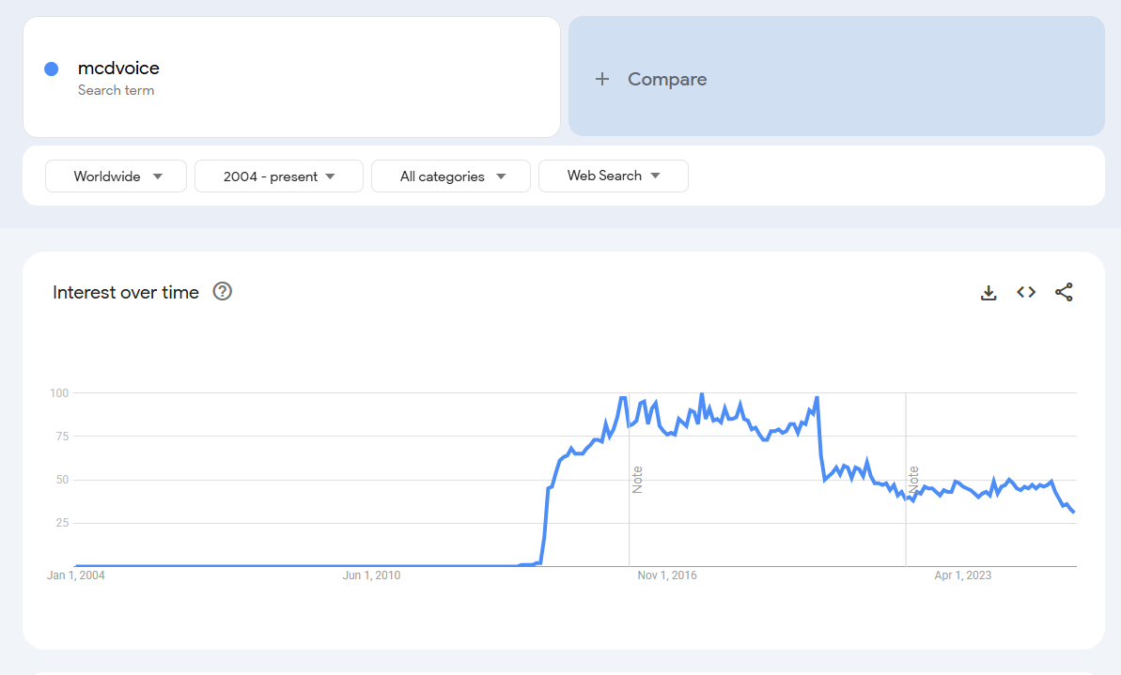The width and height of the screenshot is (1121, 675).
Task: Open help for Interest over time
Action: pyautogui.click(x=223, y=292)
